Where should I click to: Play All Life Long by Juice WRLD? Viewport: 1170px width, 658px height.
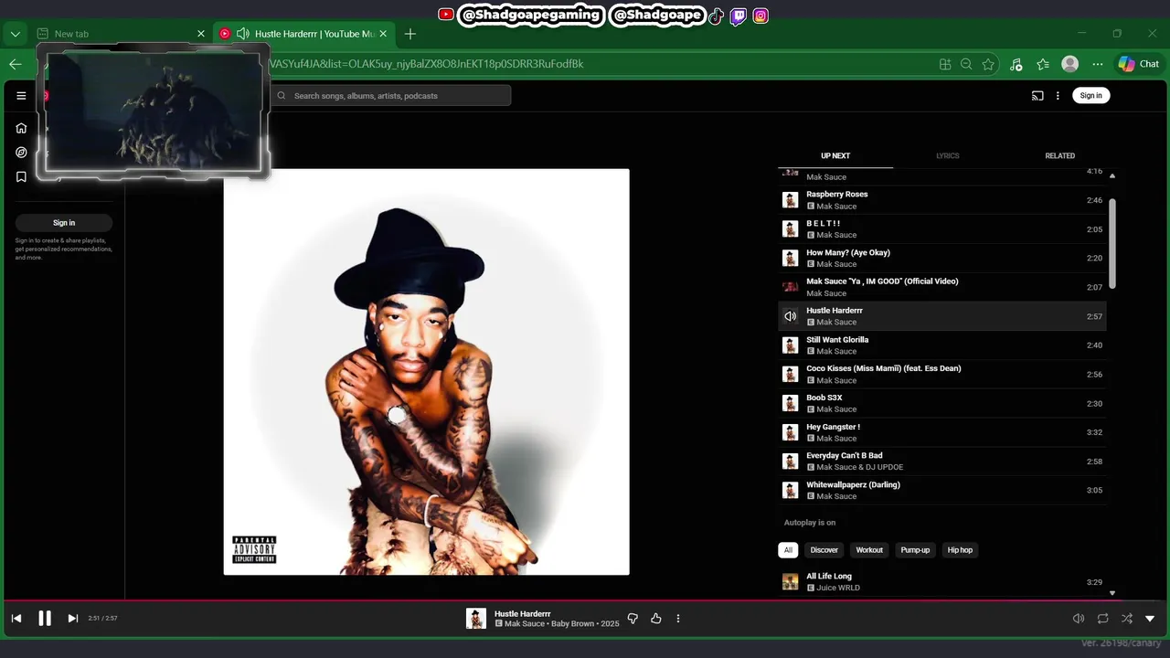click(x=942, y=582)
